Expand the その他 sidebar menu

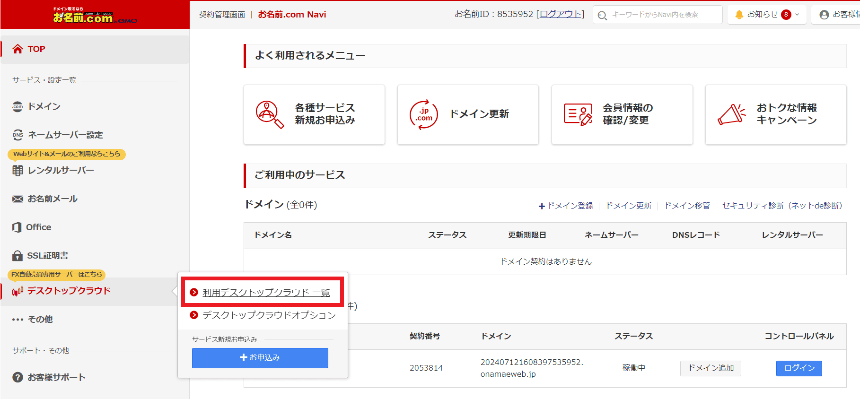tap(33, 320)
